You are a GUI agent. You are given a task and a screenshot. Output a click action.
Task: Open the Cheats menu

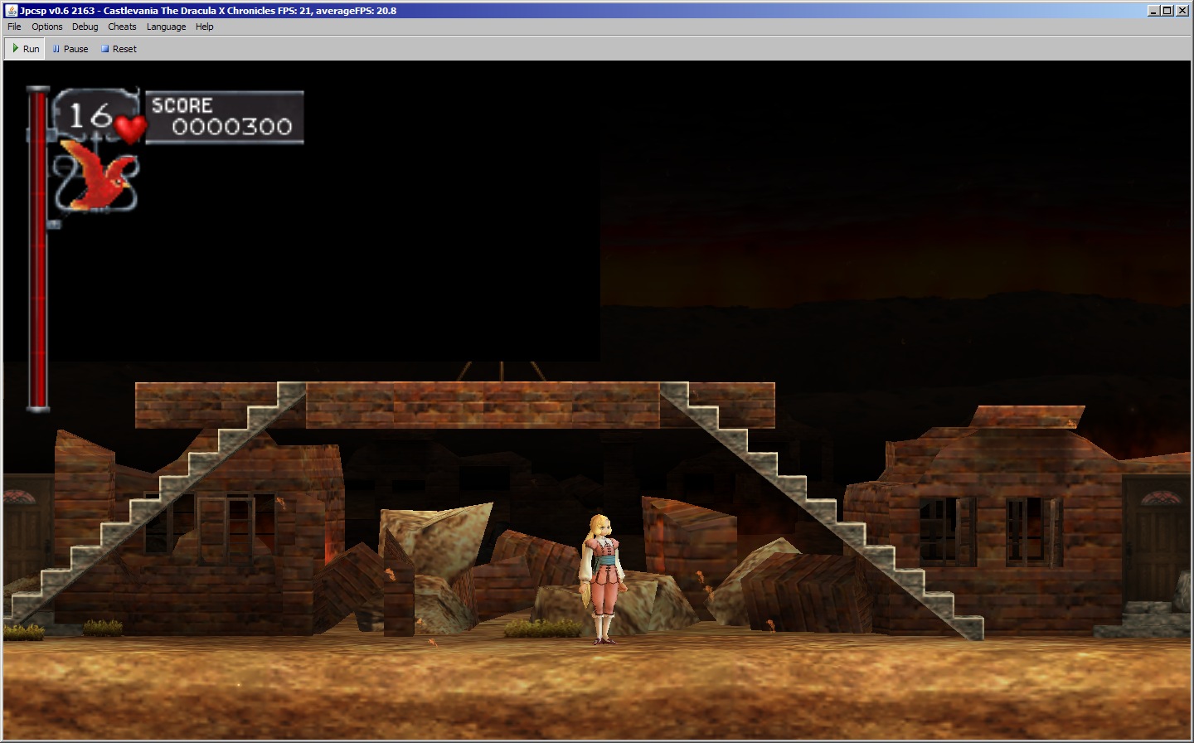click(x=122, y=27)
